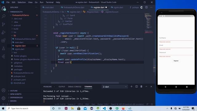Switch to the PROBLEMS panel tab
Screen dimensions: 197x111
pyautogui.click(x=47, y=87)
